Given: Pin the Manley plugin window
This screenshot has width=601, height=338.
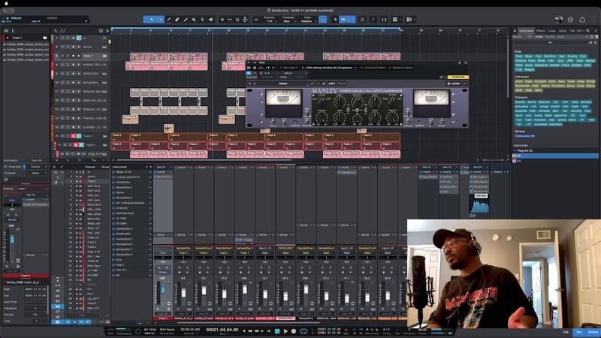Looking at the screenshot, I should [x=459, y=62].
